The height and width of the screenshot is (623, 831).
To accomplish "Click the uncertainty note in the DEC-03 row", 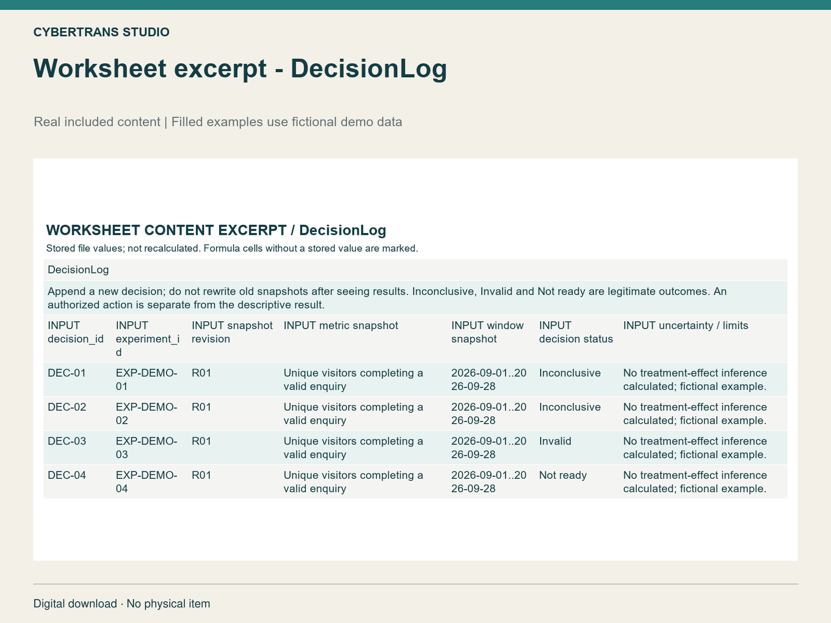I will [x=695, y=448].
